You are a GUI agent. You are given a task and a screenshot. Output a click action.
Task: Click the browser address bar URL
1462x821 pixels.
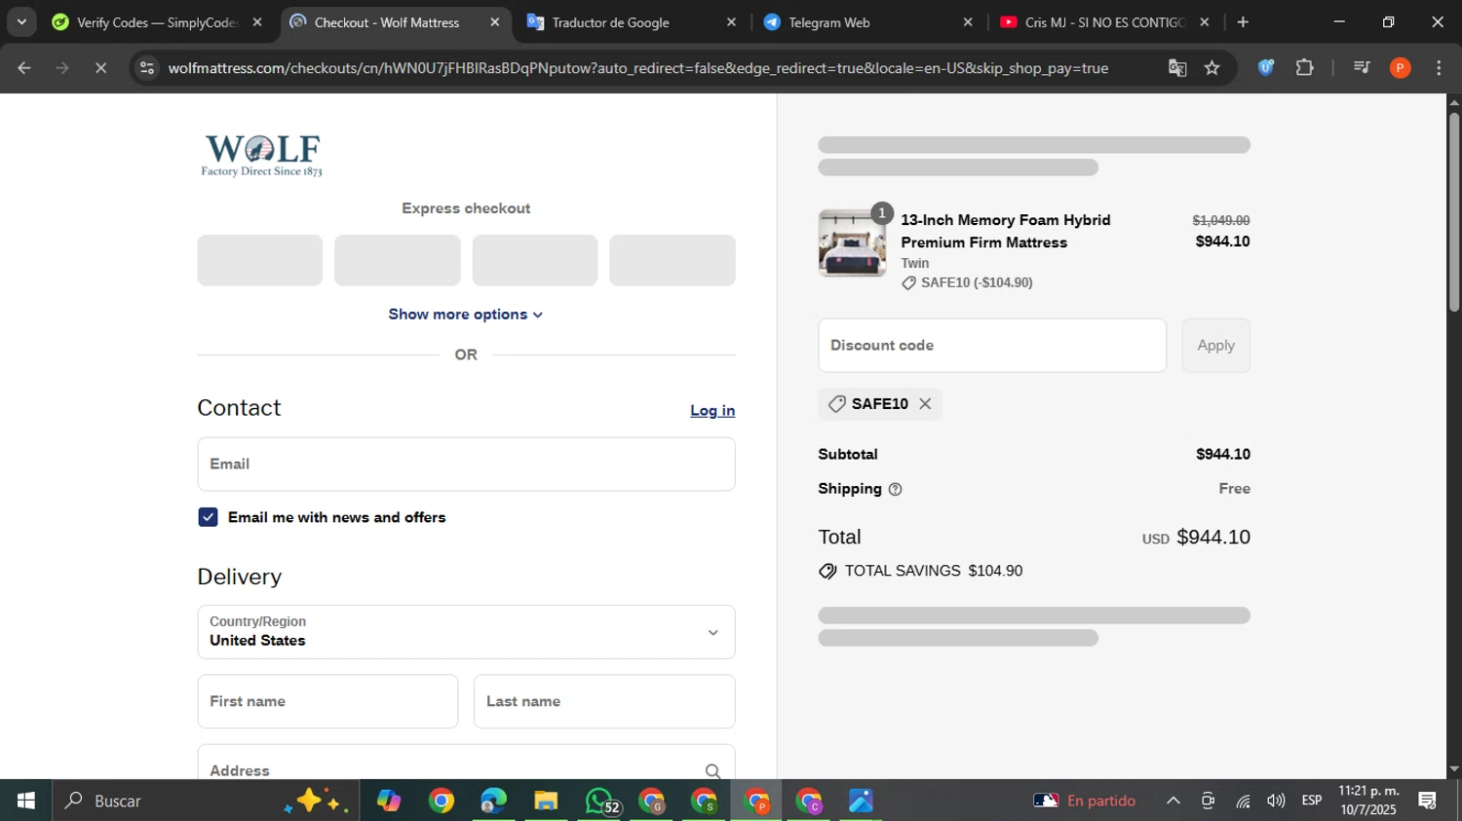[x=638, y=67]
